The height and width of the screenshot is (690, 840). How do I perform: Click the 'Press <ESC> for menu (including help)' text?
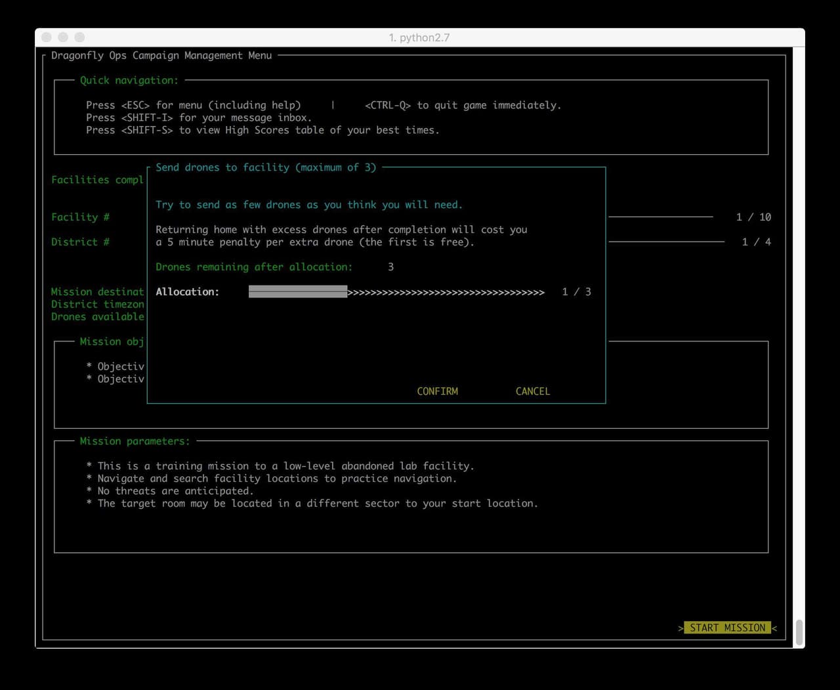193,105
